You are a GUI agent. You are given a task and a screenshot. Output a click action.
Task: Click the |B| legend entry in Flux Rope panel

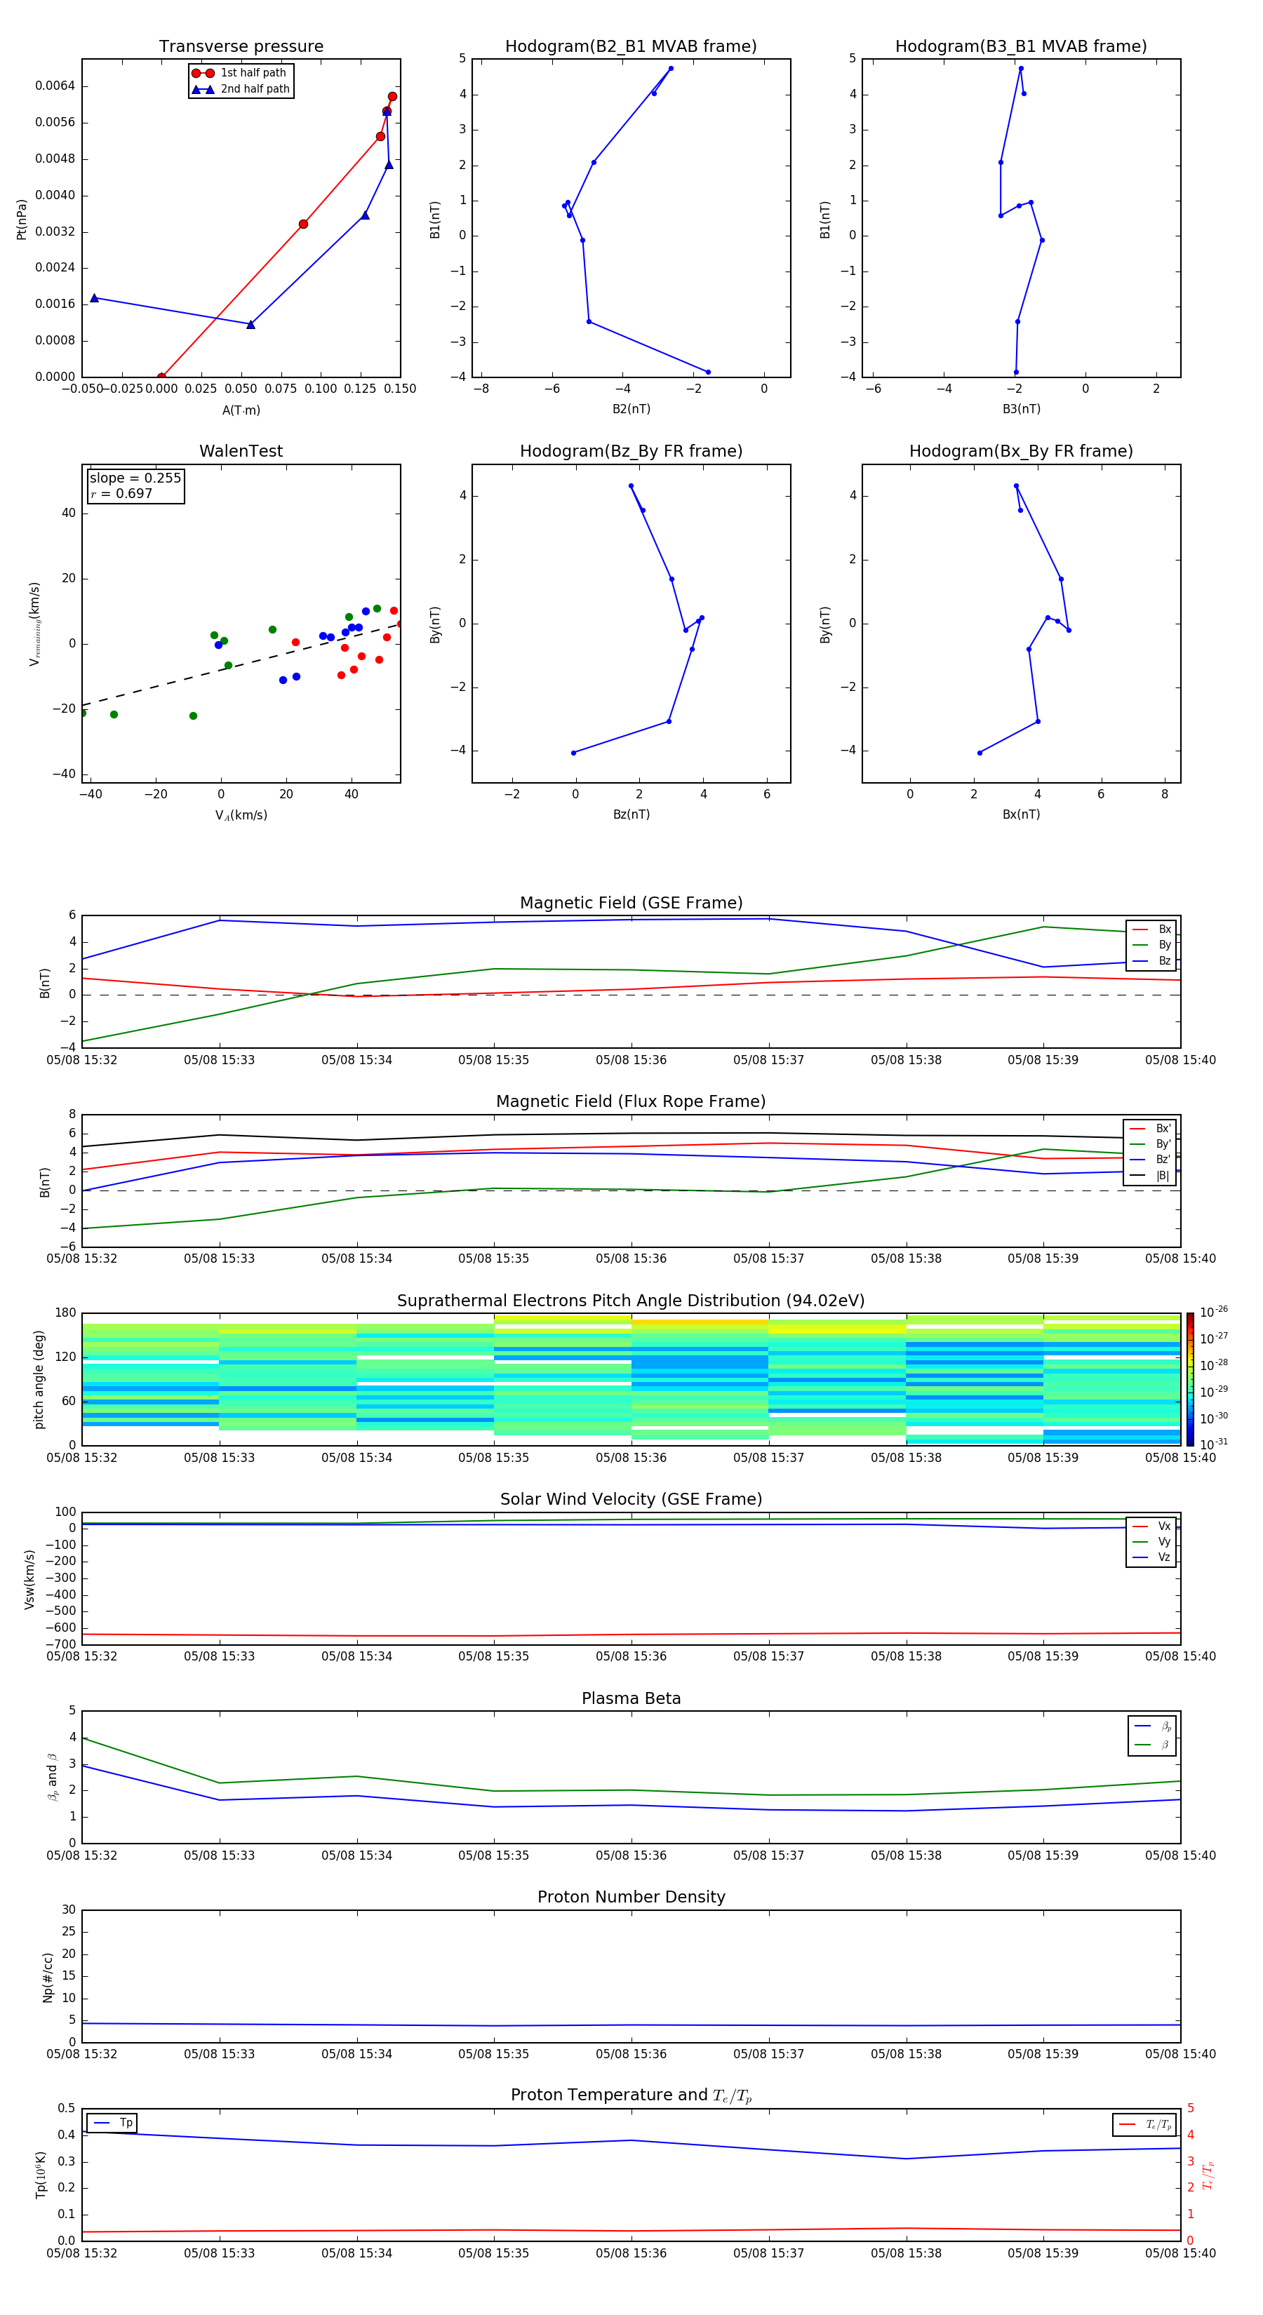point(1151,1176)
